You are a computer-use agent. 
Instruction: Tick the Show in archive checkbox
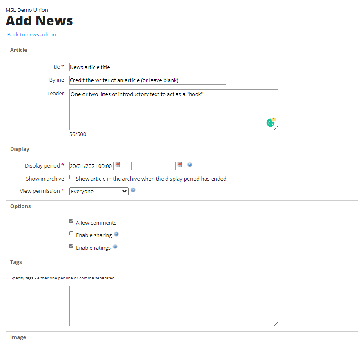[71, 177]
